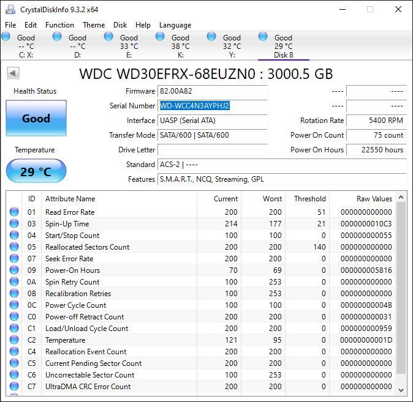
Task: Click the Power On Count value 75 count
Action: click(377, 135)
